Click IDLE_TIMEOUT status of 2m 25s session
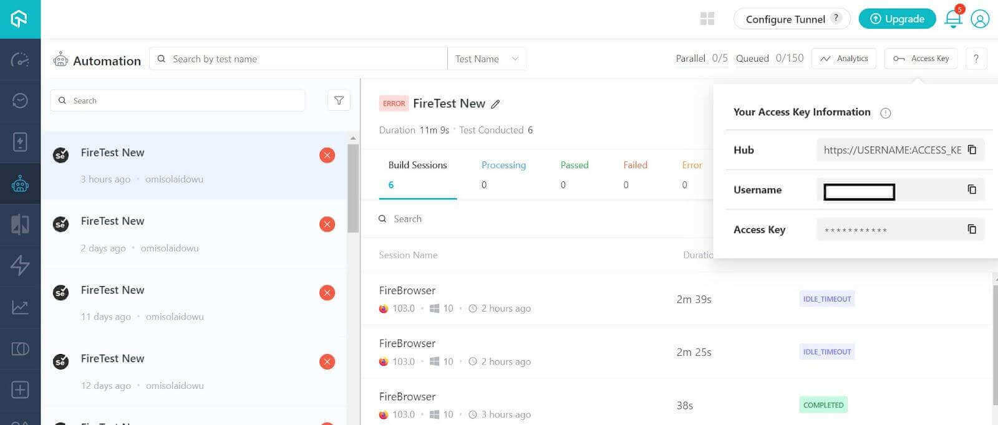Screen dimensions: 998x425 [827, 351]
